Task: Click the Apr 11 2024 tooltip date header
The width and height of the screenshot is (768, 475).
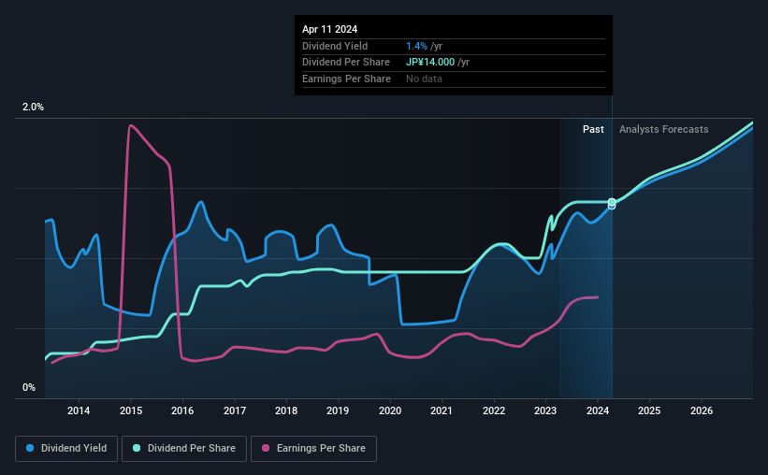Action: tap(329, 29)
